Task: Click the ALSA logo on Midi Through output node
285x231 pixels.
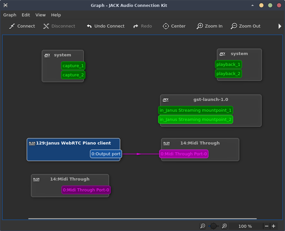Action: coord(36,179)
